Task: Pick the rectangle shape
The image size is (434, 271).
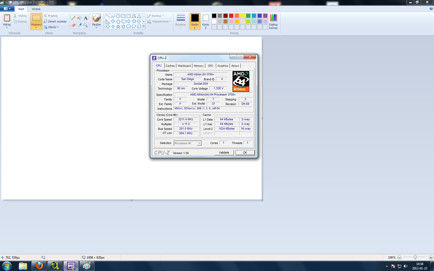Action: point(123,16)
